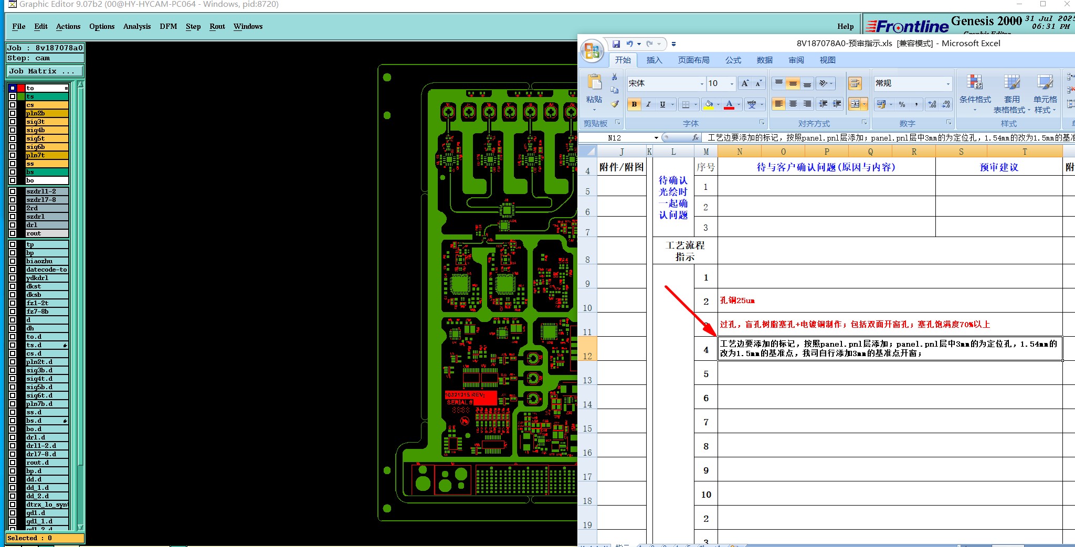
Task: Open Format as Table (套用表格格式)
Action: pos(1011,93)
